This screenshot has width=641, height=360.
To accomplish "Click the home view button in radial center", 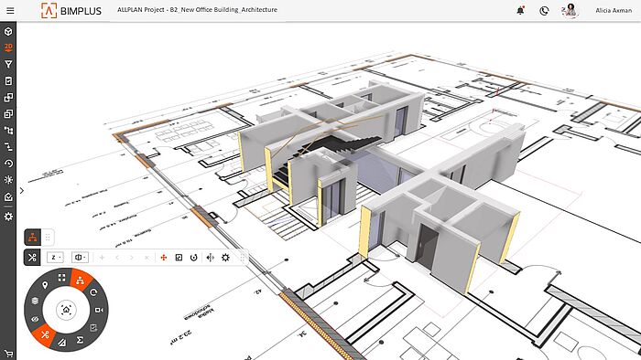I will (66, 310).
